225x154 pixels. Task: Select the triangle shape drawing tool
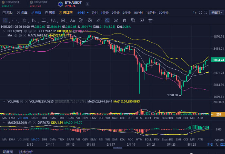point(34,20)
